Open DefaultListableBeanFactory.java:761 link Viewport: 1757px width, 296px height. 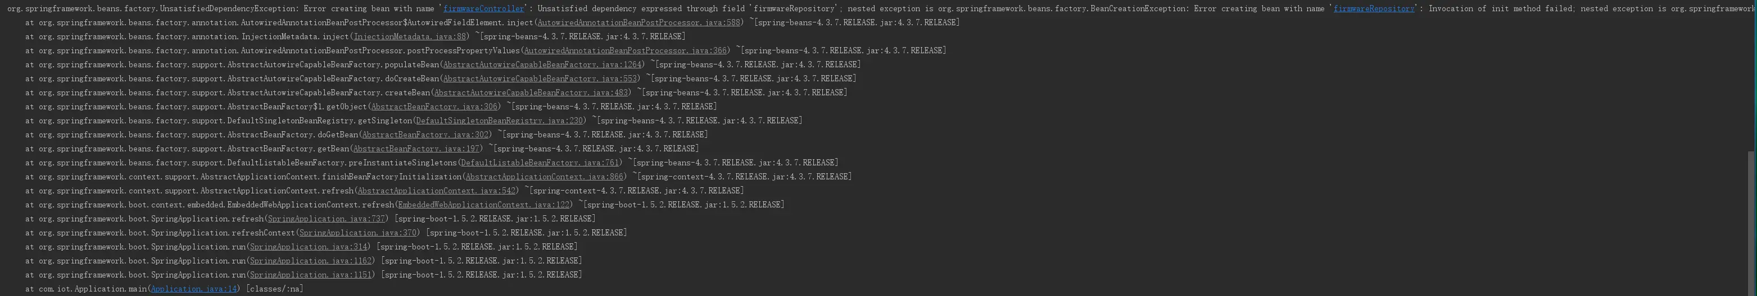540,163
